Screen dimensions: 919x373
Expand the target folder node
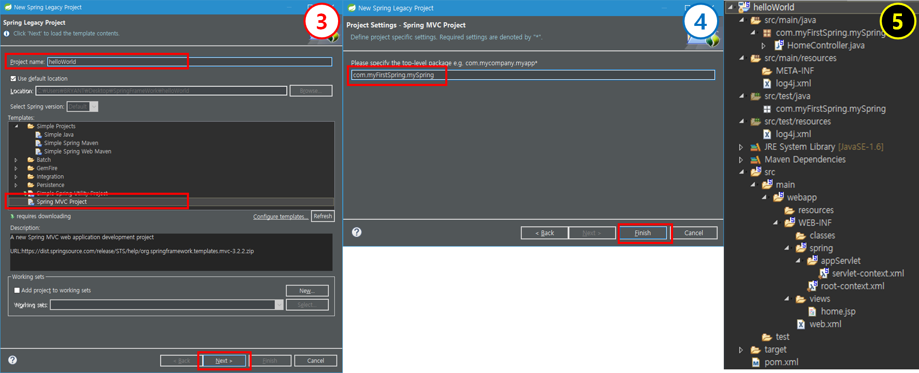(741, 350)
